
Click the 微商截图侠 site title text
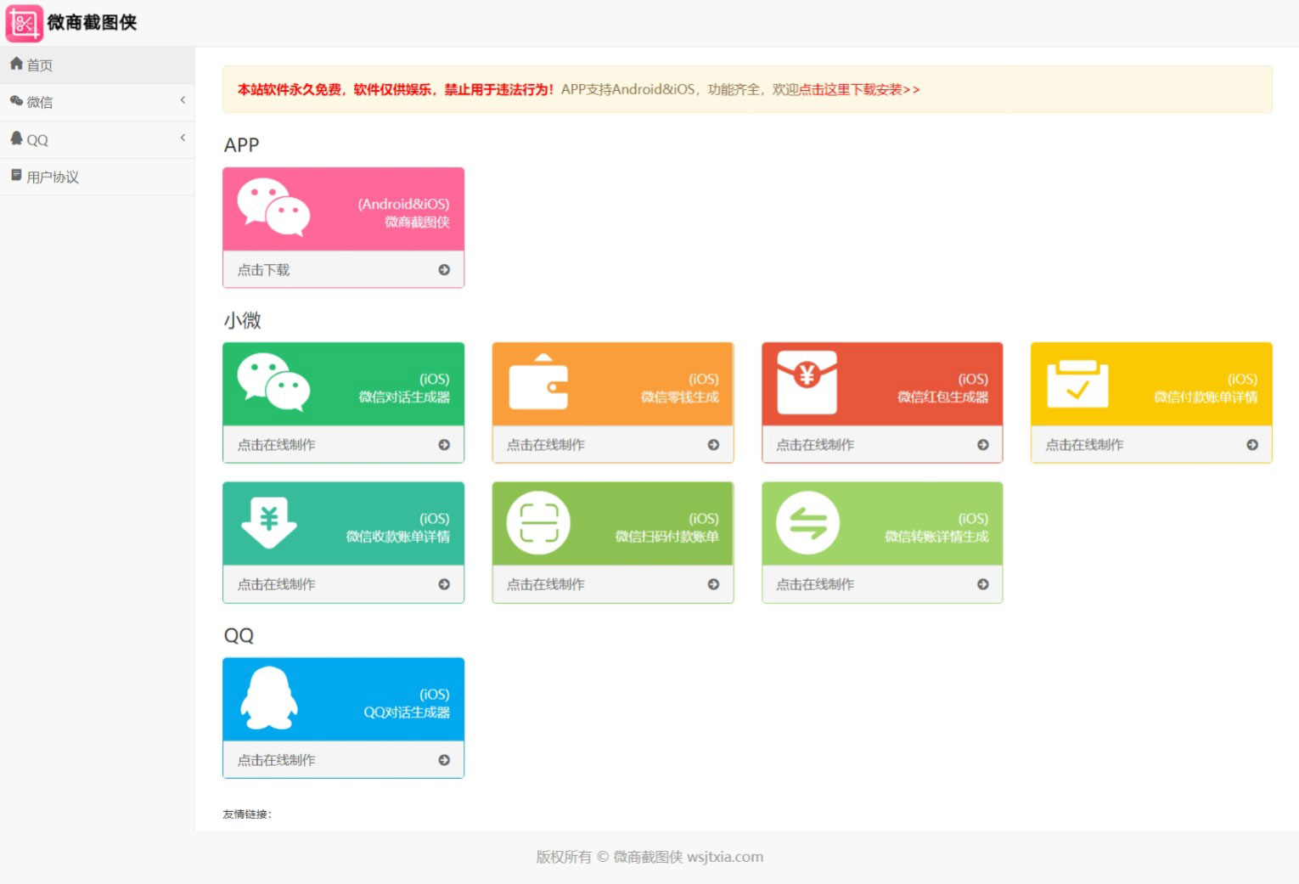click(92, 22)
